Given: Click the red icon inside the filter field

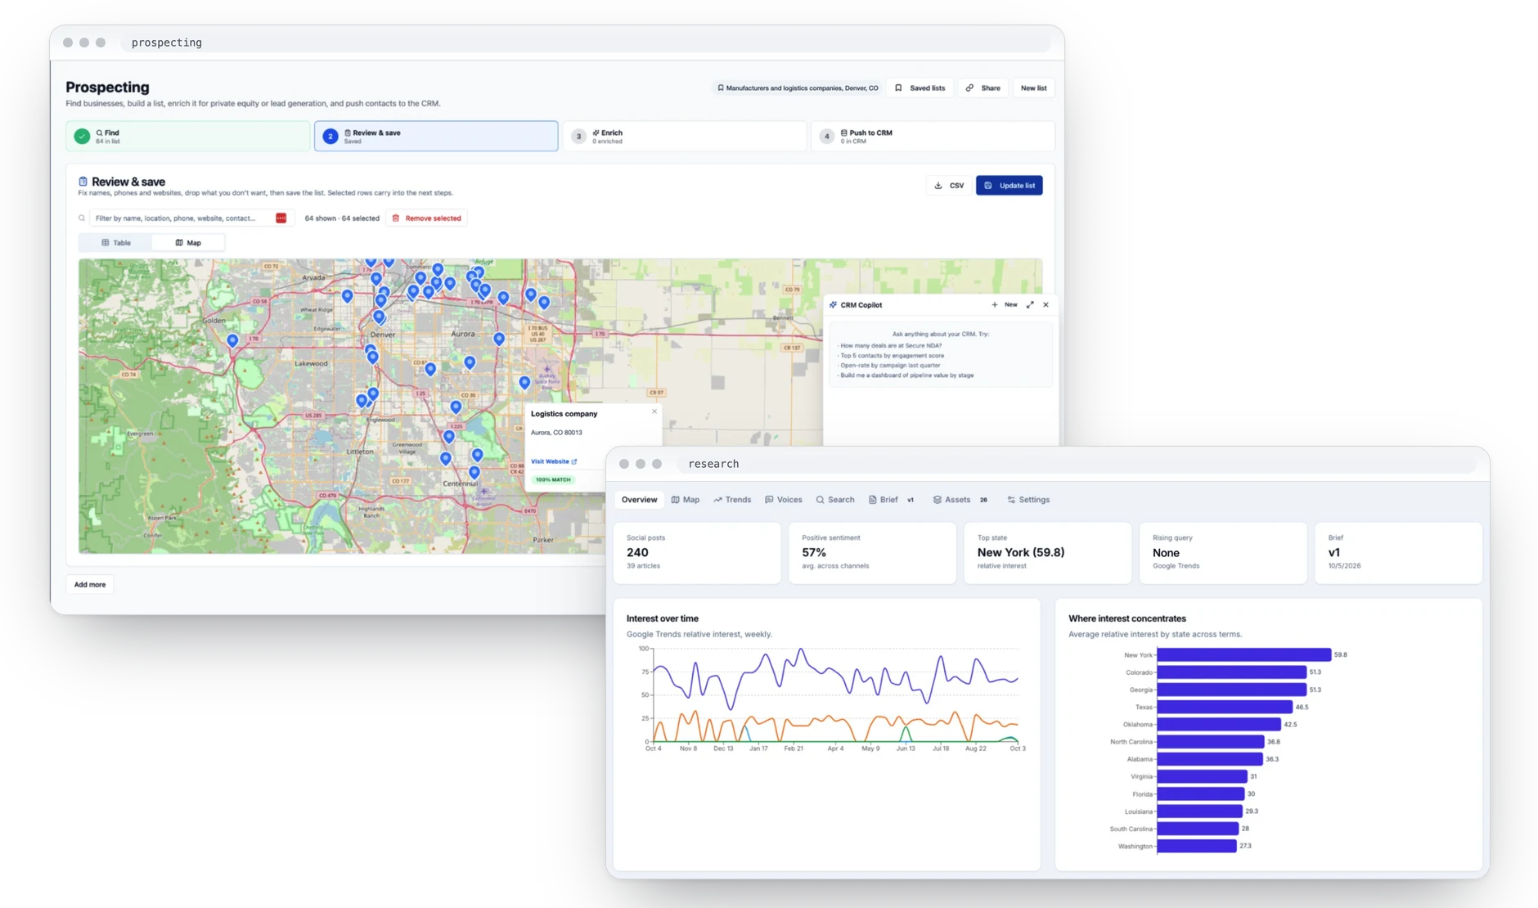Looking at the screenshot, I should click(x=281, y=218).
